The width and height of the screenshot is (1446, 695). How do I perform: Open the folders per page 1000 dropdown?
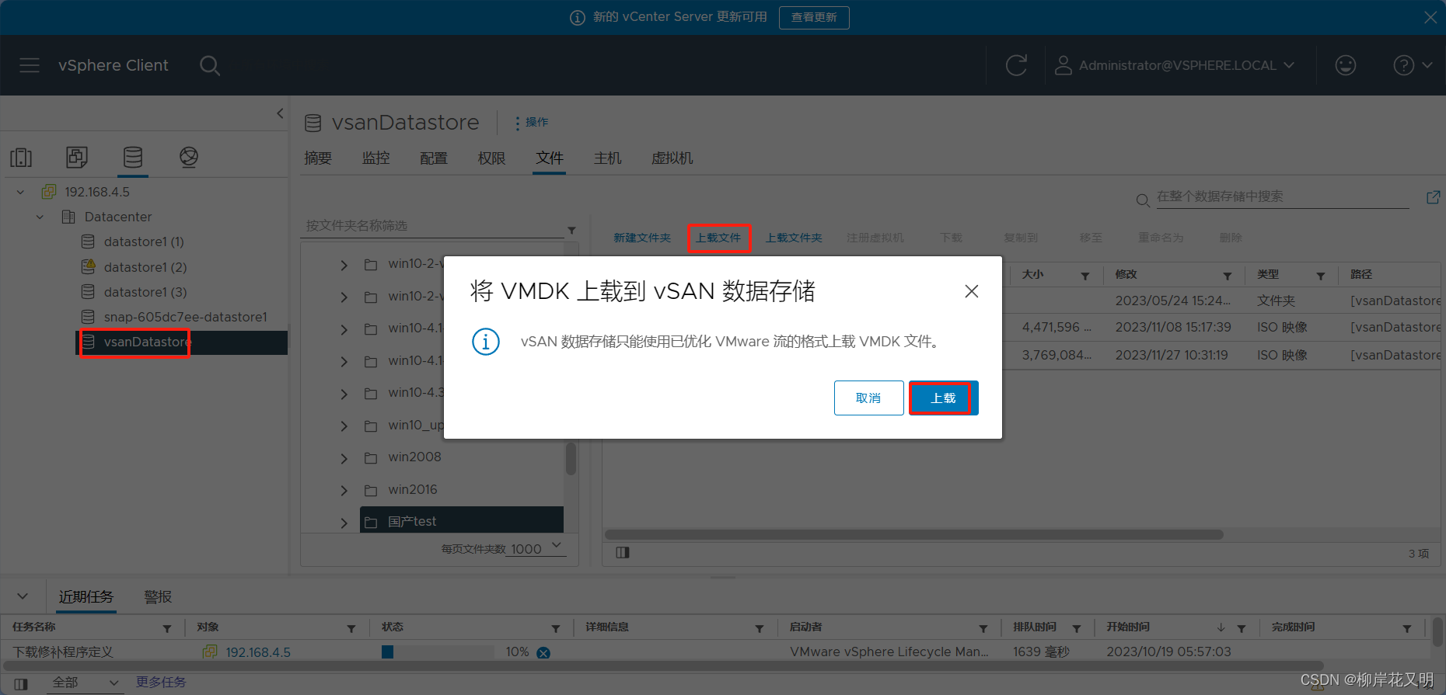click(x=536, y=548)
